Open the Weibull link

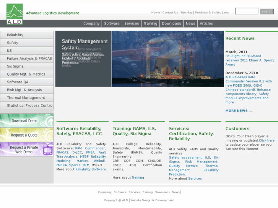click(99, 161)
